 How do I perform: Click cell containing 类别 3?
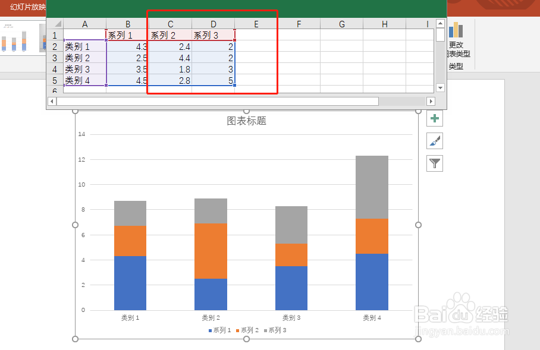pyautogui.click(x=84, y=69)
